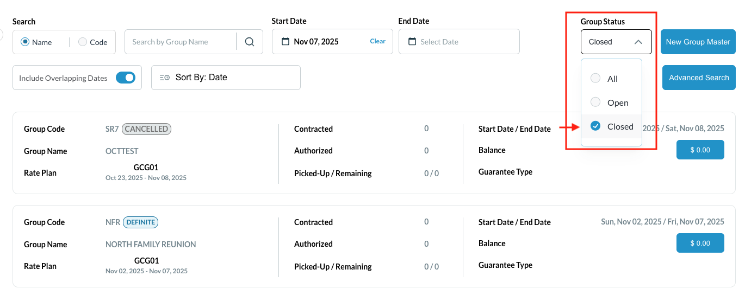Click the OCTTEST group $0.00 balance button

point(700,150)
